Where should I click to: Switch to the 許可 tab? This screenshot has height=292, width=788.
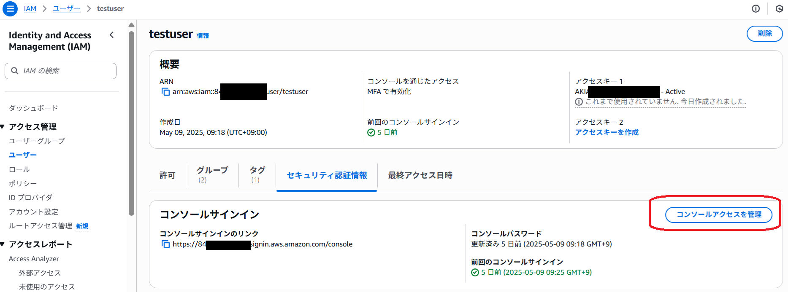point(167,175)
